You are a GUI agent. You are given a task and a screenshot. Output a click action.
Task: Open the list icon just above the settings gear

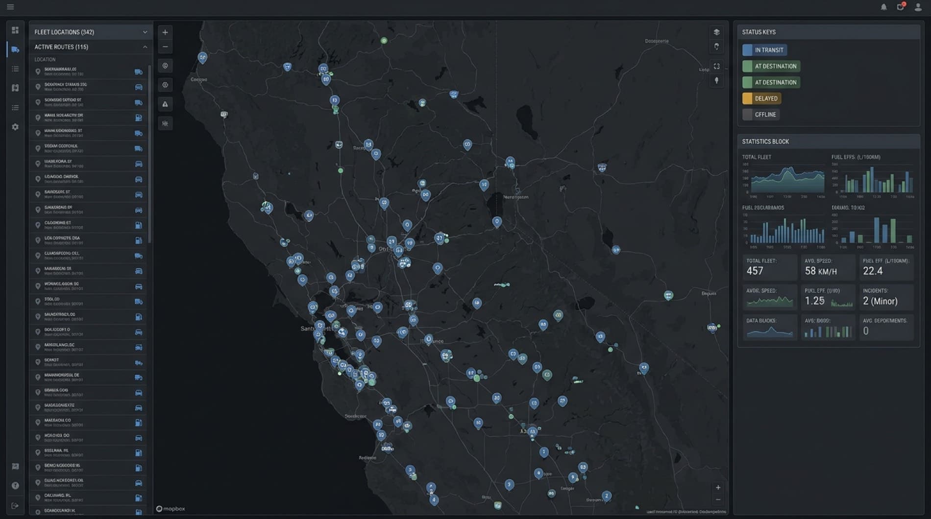(15, 108)
